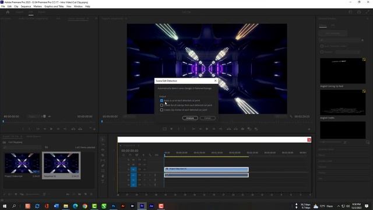Click Timeline timecode 00:00:00:00 field
The width and height of the screenshot is (373, 210).
(129, 150)
